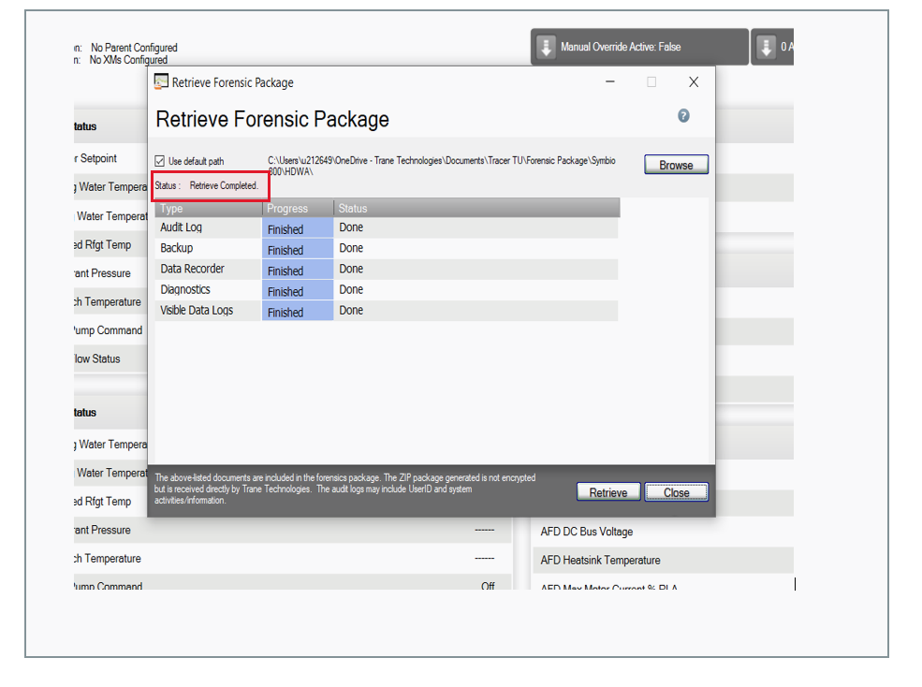Select the Data Recorder row
922x687 pixels.
[x=387, y=269]
